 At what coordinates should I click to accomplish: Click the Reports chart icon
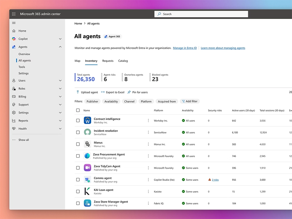(x=14, y=121)
